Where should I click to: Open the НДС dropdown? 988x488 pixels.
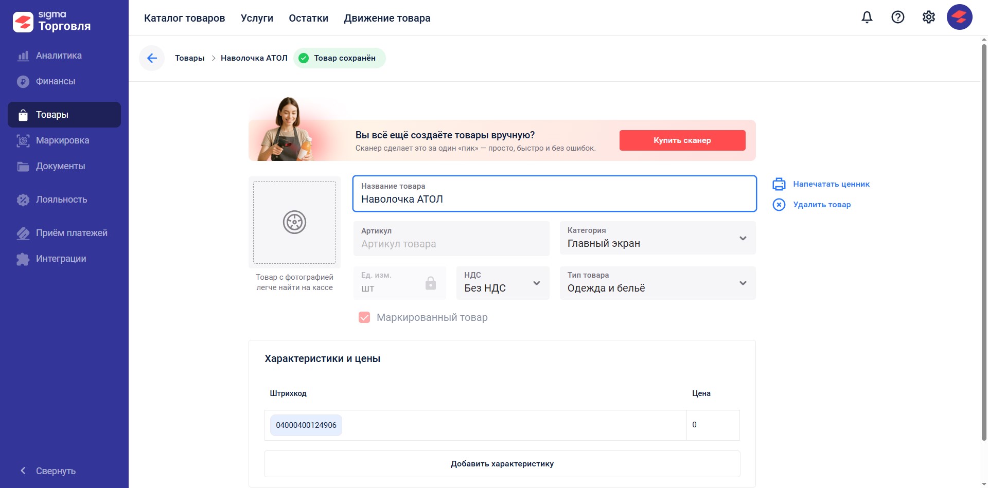pos(503,283)
